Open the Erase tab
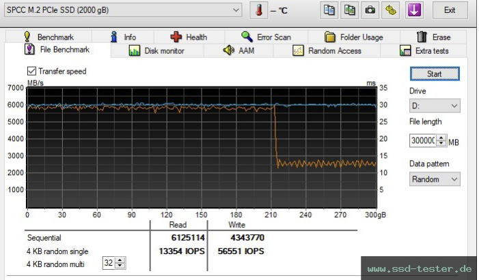Screen dimensions: 479x280 [433, 37]
